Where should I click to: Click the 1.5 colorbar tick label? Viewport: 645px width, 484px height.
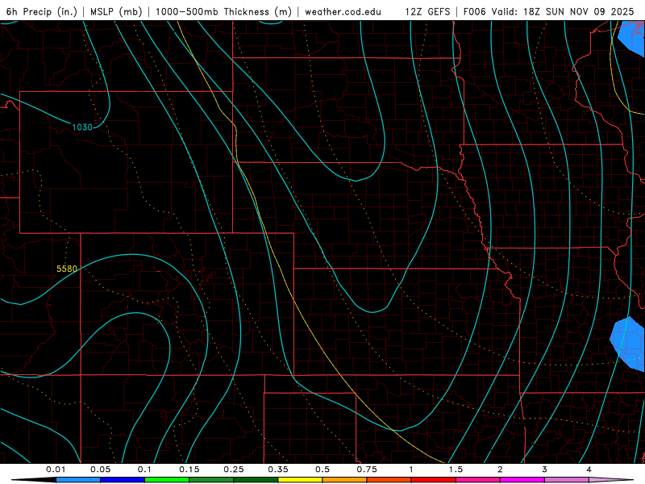tap(456, 469)
